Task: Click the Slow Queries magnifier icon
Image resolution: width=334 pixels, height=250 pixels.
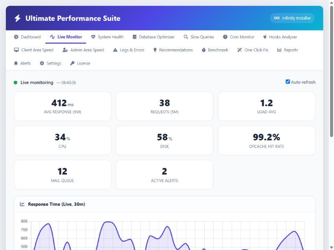Action: point(186,37)
